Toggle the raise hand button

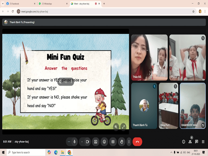point(122,142)
